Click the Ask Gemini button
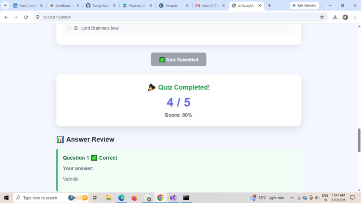Viewport: 361px width, 203px height. tap(304, 5)
